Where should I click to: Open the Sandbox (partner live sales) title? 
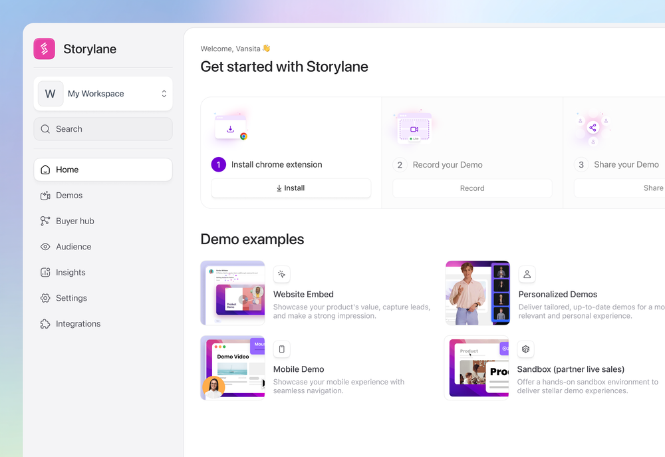[x=571, y=369]
